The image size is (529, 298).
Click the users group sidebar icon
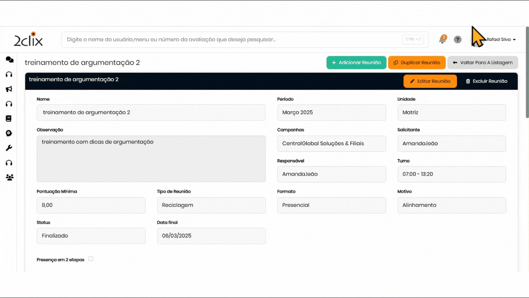[x=9, y=178]
